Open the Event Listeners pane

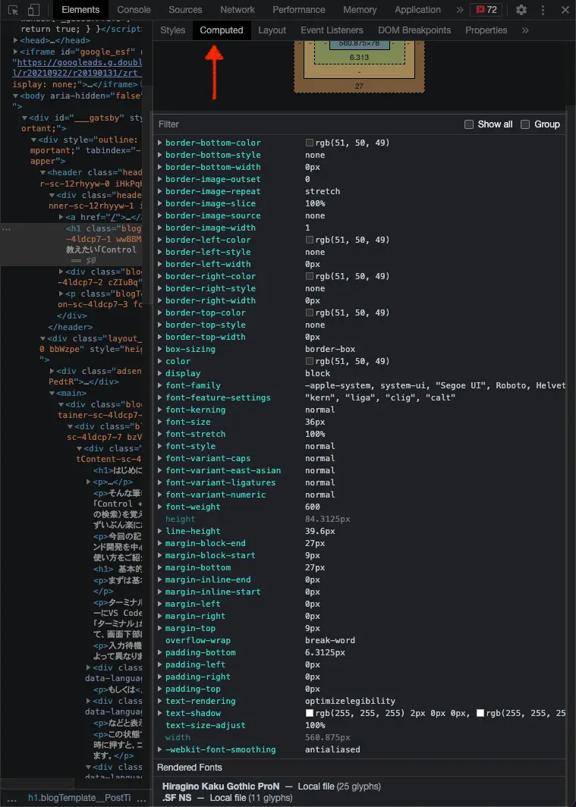(332, 30)
